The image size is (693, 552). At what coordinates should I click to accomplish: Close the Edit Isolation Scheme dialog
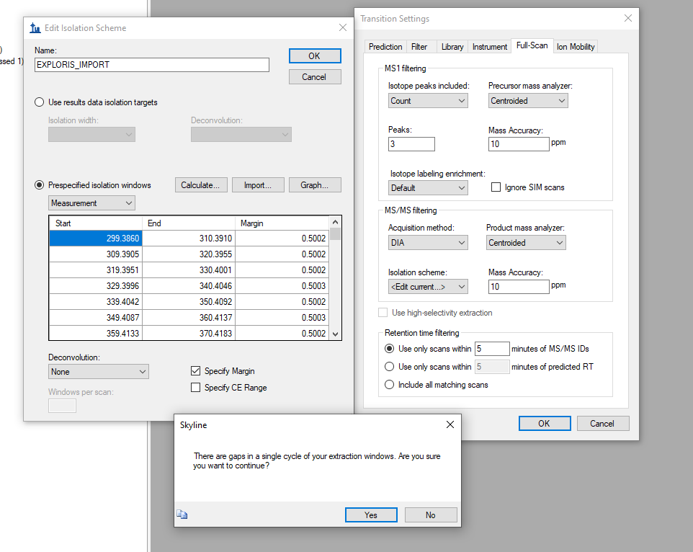tap(342, 28)
